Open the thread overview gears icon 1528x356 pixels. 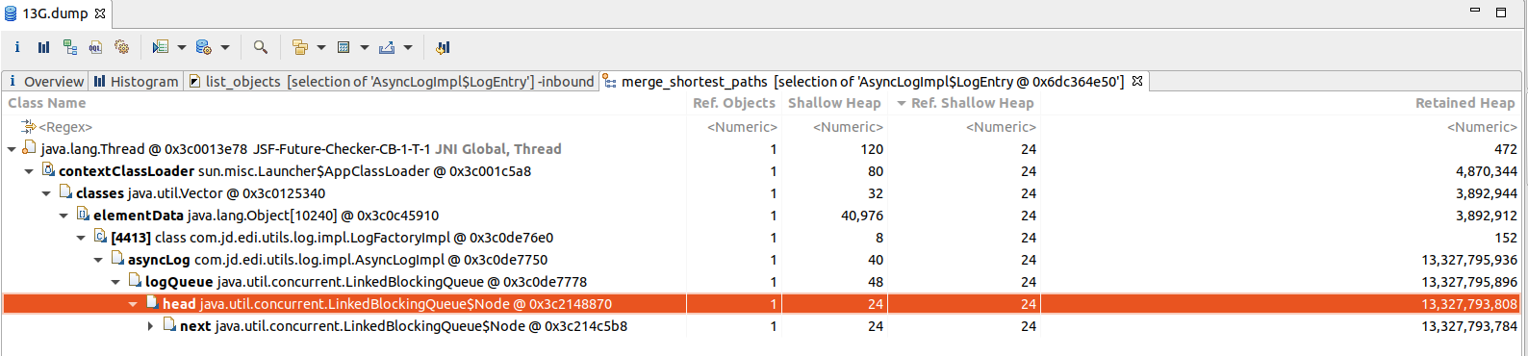pyautogui.click(x=121, y=46)
